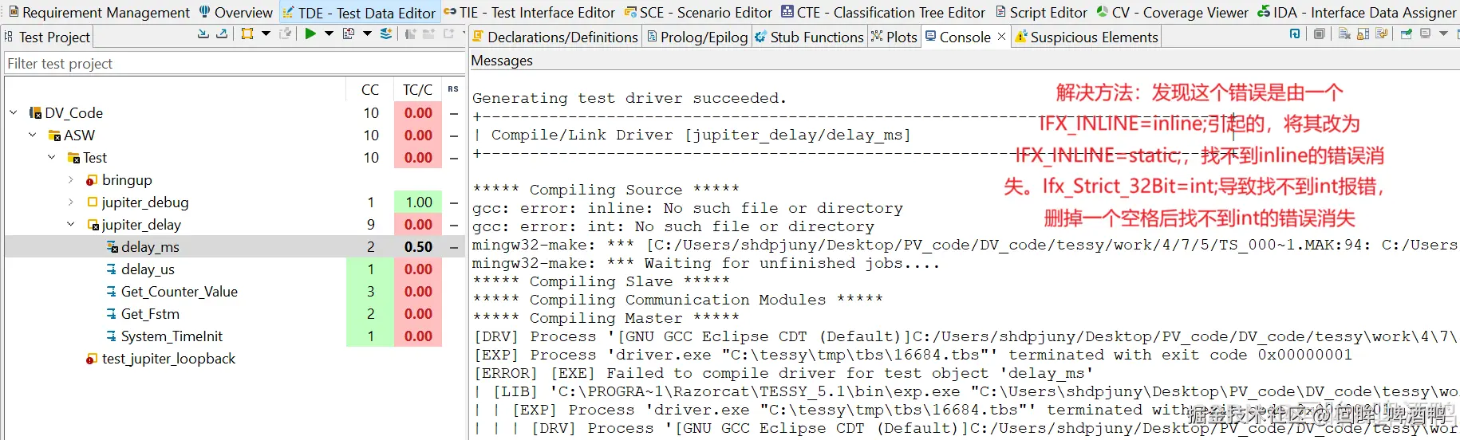Select Get_Counter_Value test object
The width and height of the screenshot is (1460, 440).
coord(179,292)
